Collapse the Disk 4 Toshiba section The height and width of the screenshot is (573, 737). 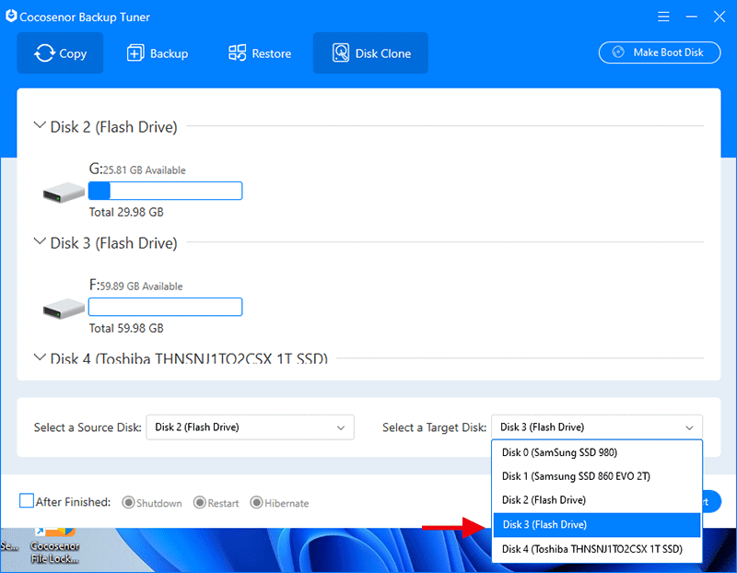[40, 357]
